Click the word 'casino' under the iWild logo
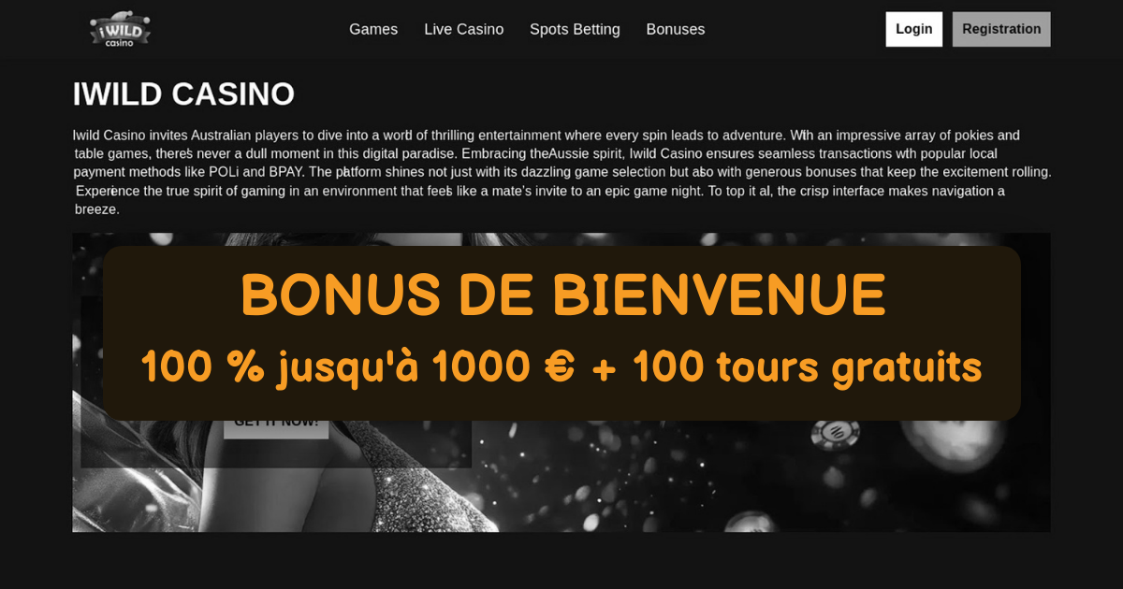Viewport: 1123px width, 589px height. pos(120,42)
